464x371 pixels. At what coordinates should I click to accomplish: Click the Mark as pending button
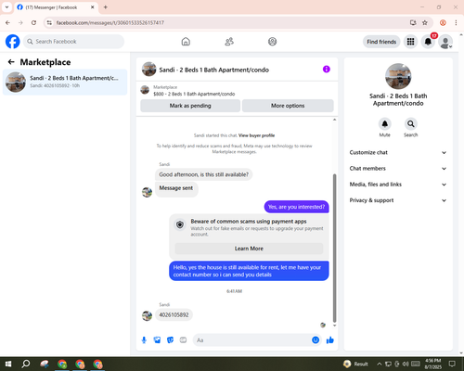pos(190,106)
